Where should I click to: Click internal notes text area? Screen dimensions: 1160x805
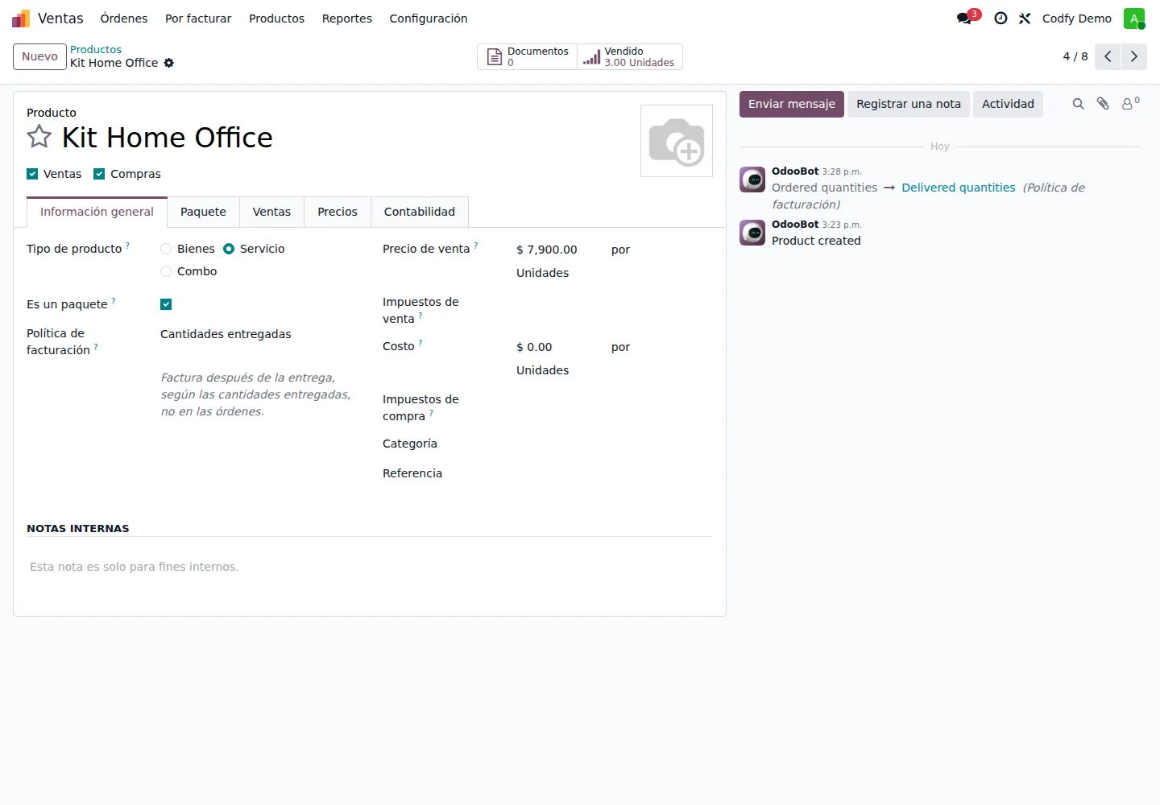pos(369,567)
